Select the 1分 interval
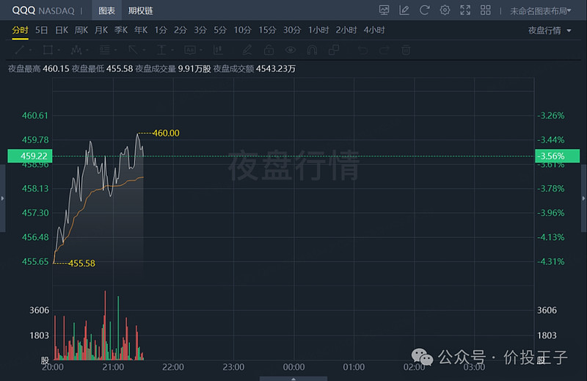This screenshot has width=587, height=381. pos(161,30)
